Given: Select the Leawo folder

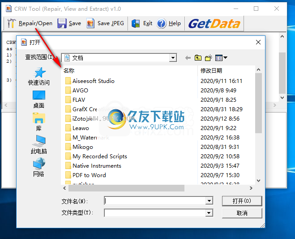Looking at the screenshot, I should [77, 128].
